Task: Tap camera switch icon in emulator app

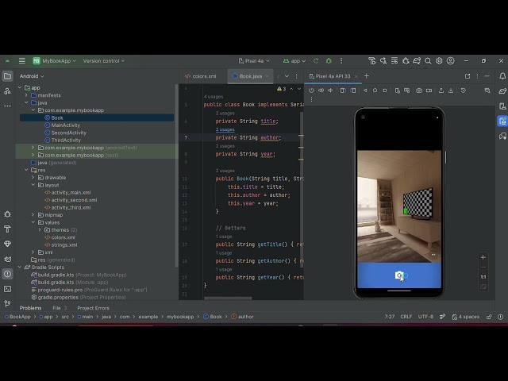Action: (x=399, y=275)
